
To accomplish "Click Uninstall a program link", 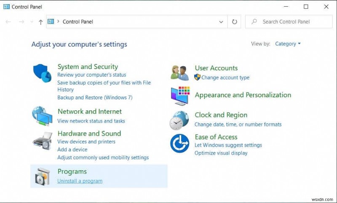I will tap(80, 181).
